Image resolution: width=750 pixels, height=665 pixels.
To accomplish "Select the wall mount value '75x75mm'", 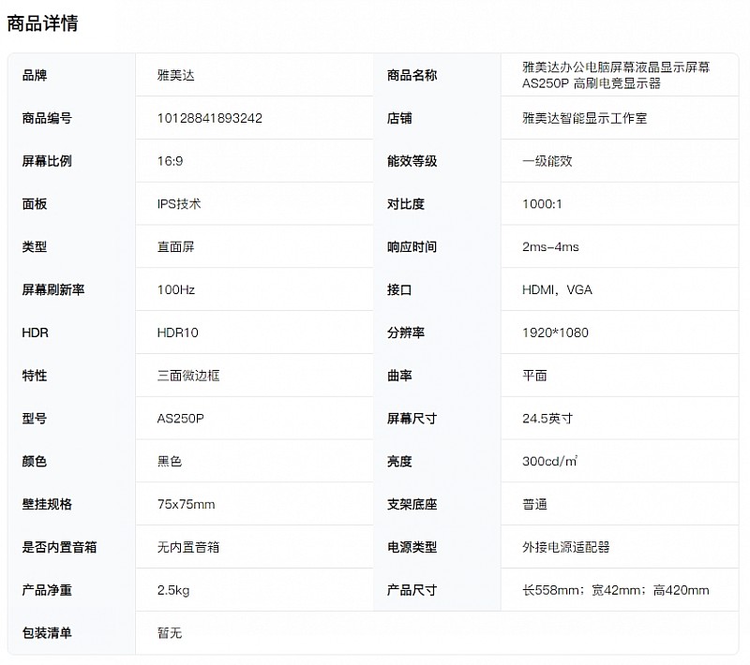I will [186, 504].
